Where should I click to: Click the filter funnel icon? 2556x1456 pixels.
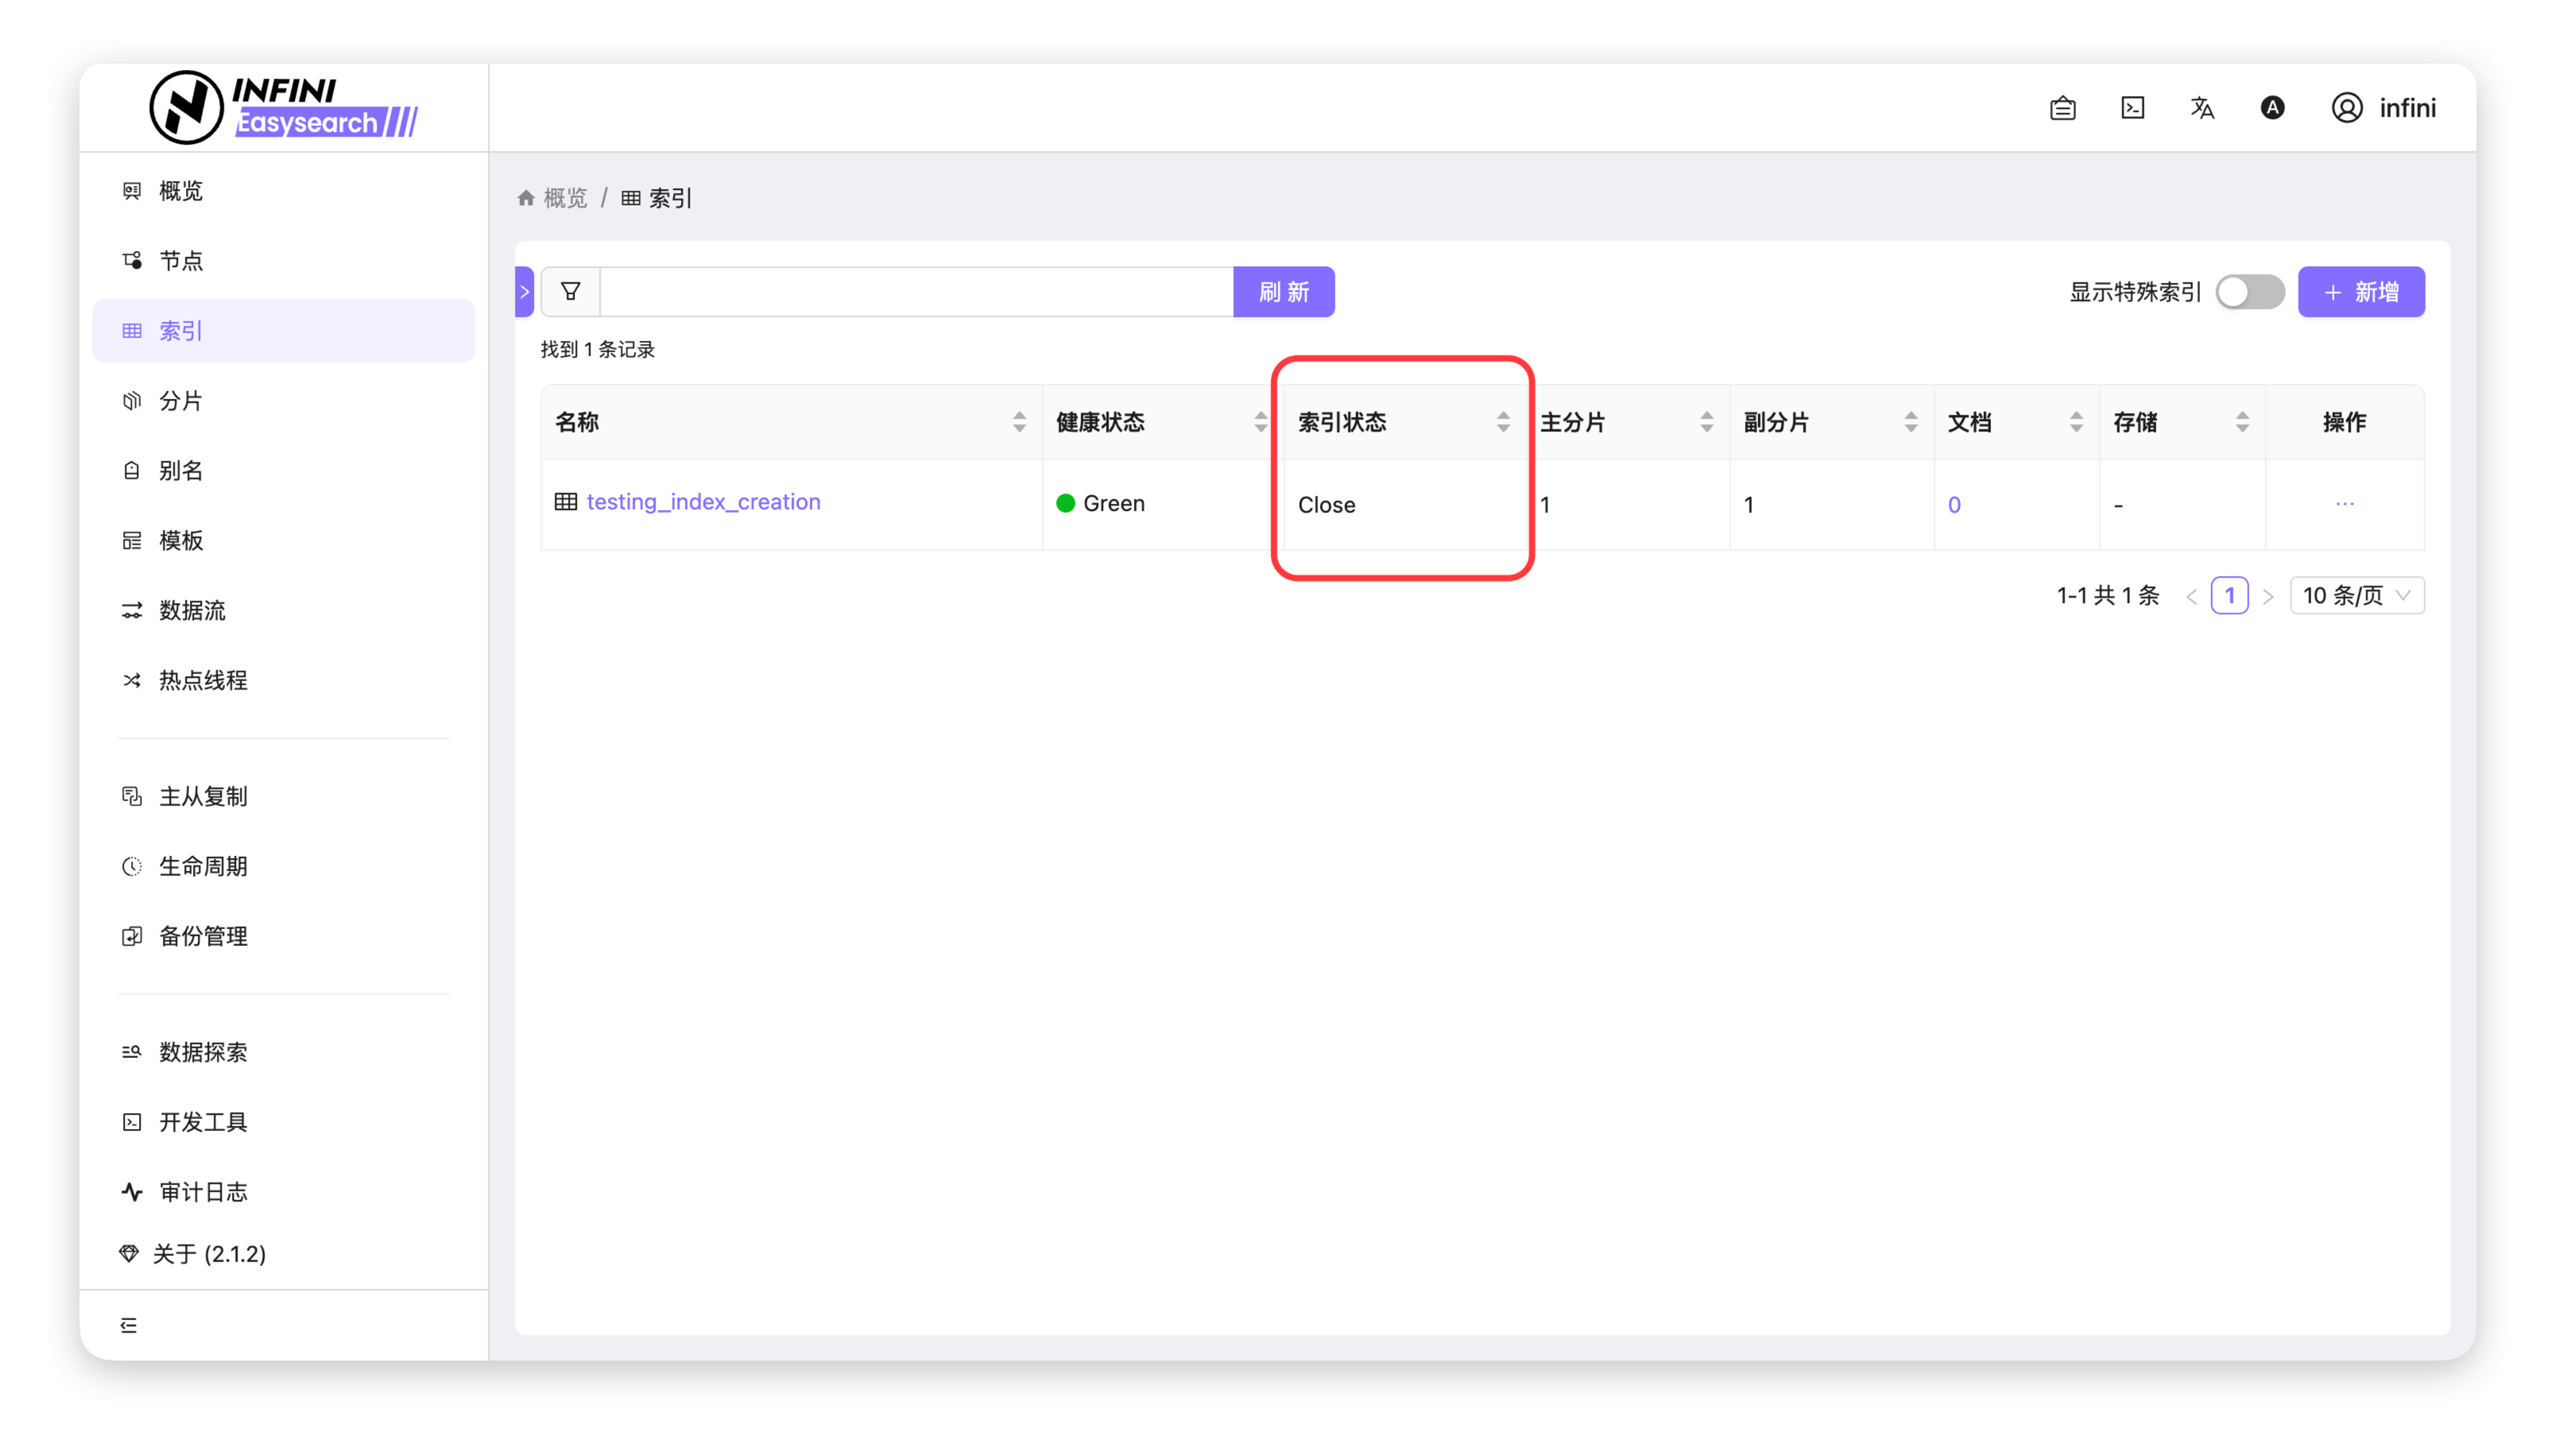click(x=570, y=292)
